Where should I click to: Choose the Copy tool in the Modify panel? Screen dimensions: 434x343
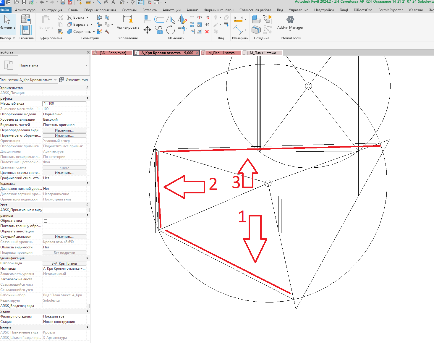(159, 30)
